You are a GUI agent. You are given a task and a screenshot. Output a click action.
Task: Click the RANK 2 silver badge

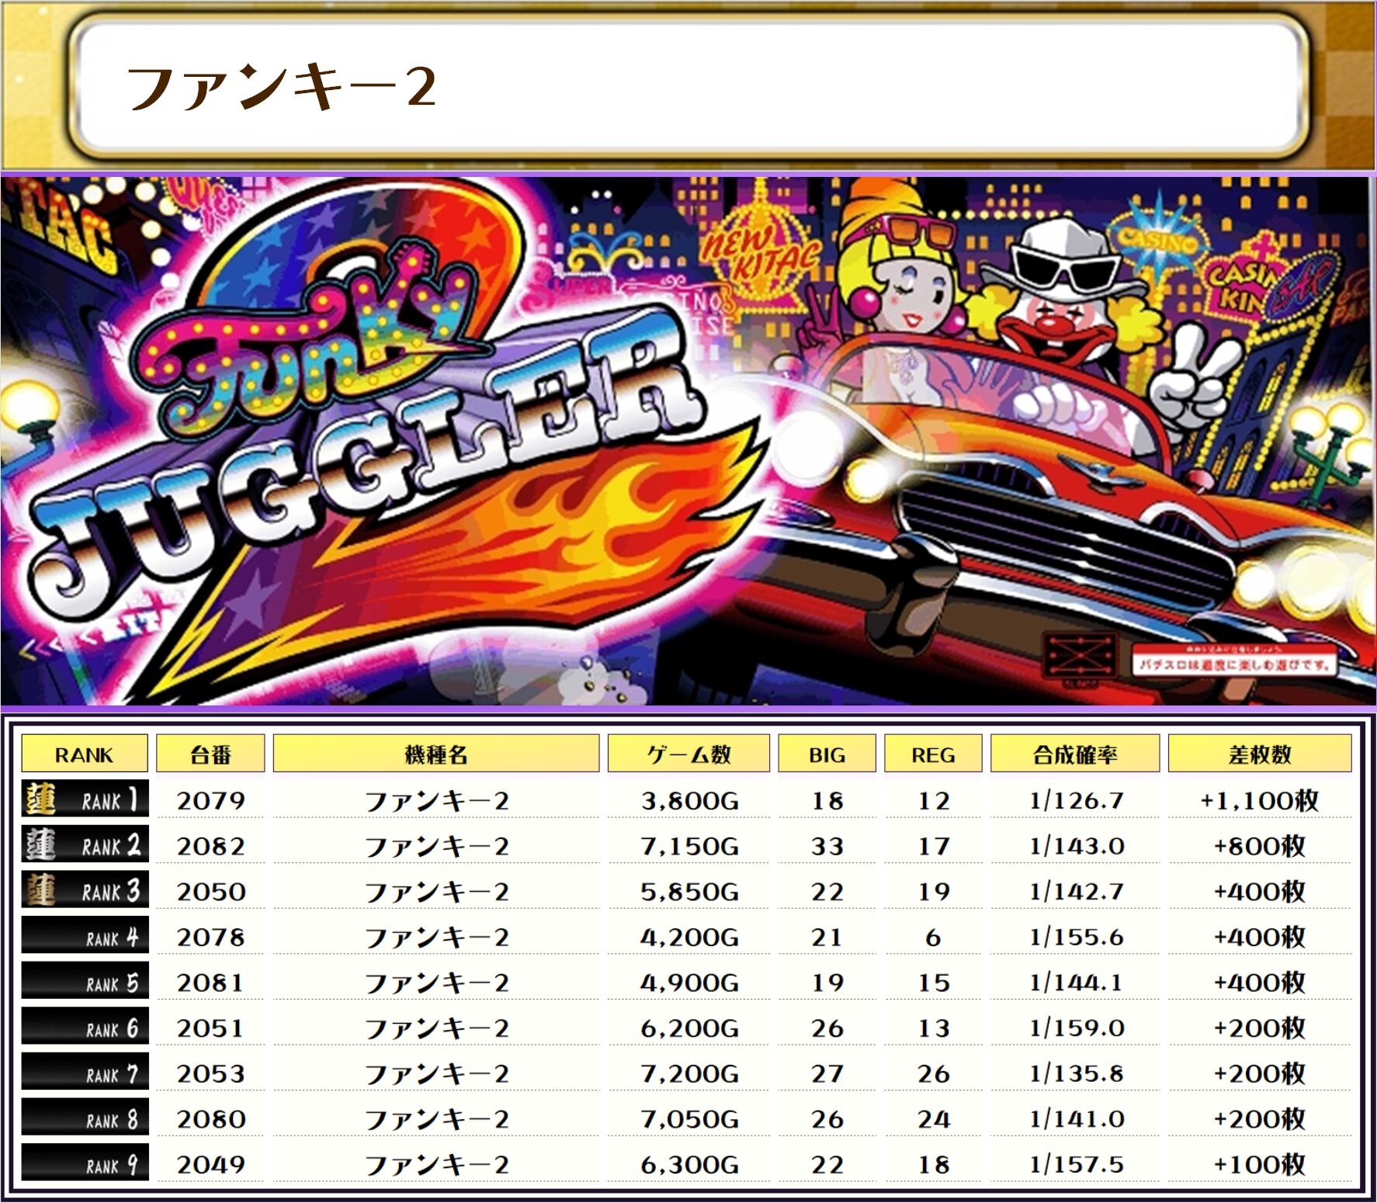[84, 845]
